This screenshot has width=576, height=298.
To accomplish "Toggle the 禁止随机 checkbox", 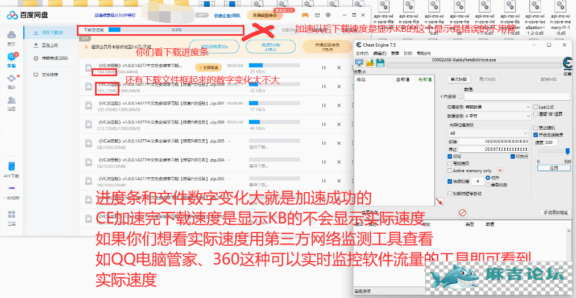I will [536, 128].
